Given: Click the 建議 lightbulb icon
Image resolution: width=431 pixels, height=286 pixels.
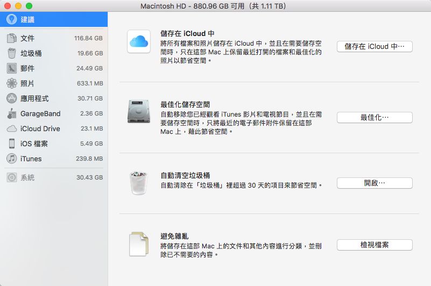Looking at the screenshot, I should 11,19.
